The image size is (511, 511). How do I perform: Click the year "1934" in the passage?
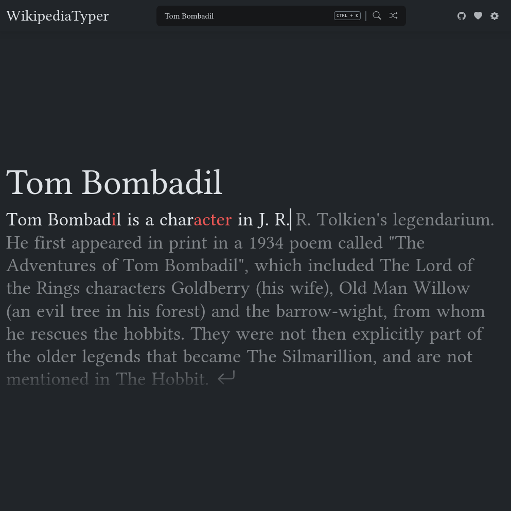tap(266, 243)
